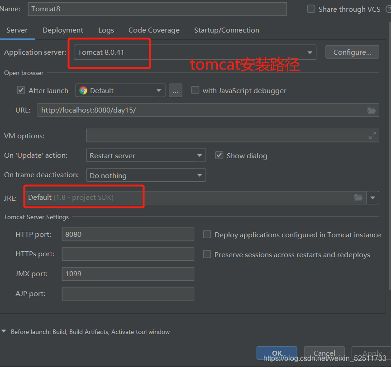Switch to the Deployment tab
Viewport: 391px width, 367px height.
pos(63,30)
